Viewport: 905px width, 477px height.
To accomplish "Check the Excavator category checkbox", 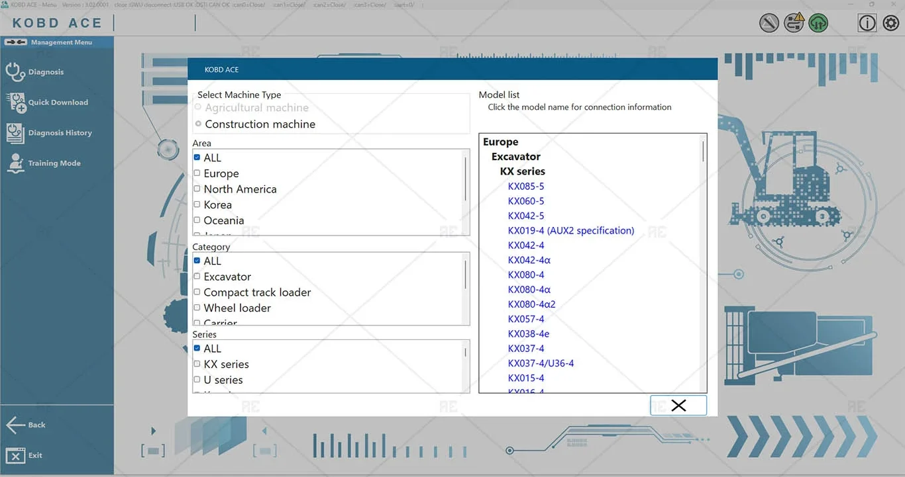I will (197, 277).
